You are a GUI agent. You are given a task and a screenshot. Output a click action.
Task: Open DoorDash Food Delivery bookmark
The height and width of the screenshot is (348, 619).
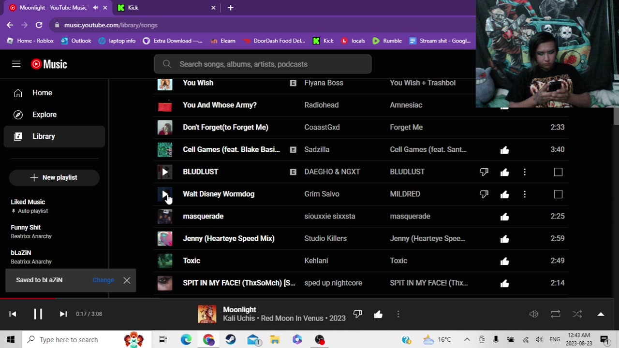pos(275,41)
